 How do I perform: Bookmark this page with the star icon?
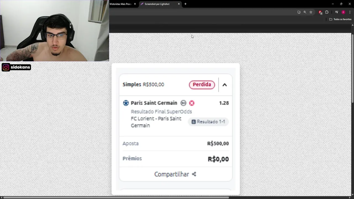[x=311, y=12]
